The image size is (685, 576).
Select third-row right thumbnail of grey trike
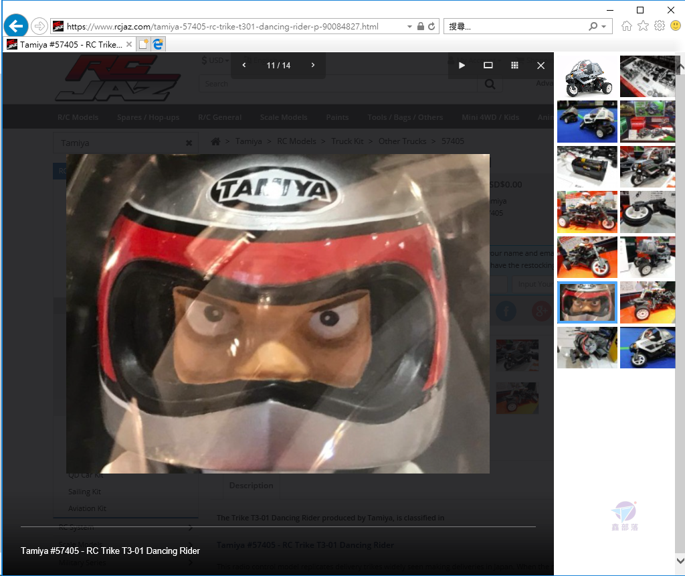click(x=648, y=167)
